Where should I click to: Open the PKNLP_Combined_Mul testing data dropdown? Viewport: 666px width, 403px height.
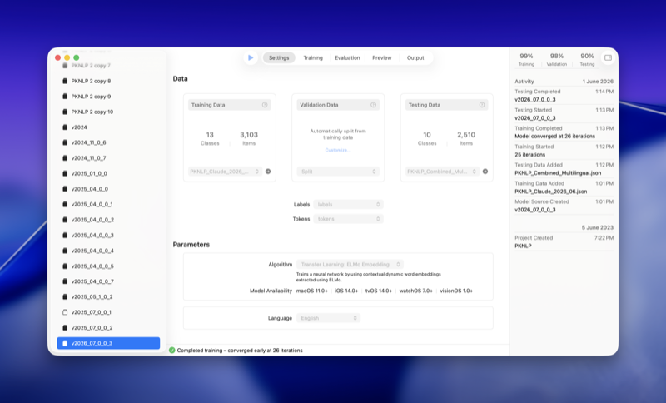tap(442, 172)
